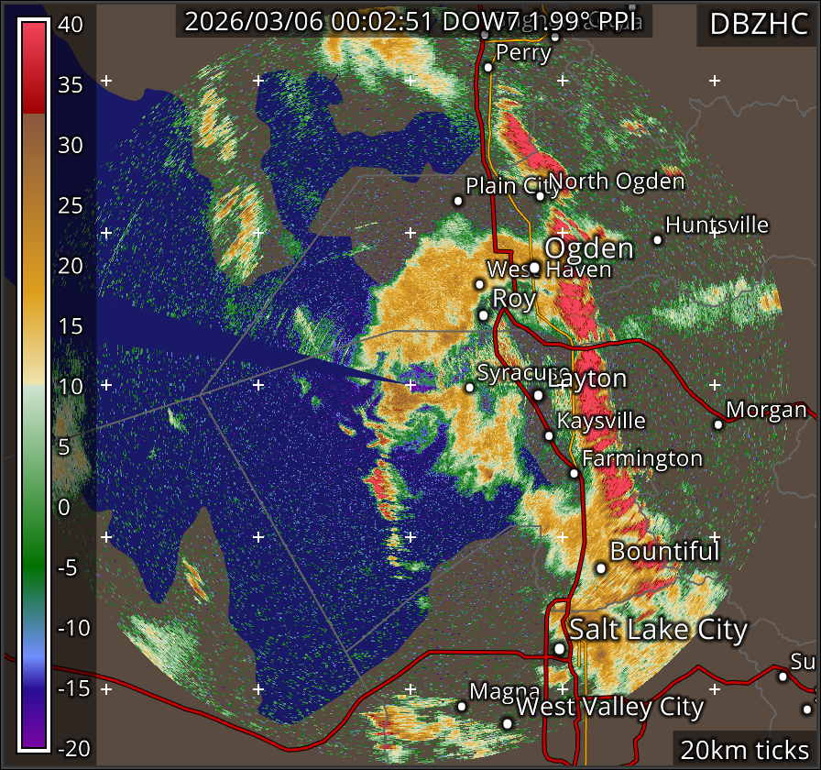Click the Ogden city marker dot
821x770 pixels.
pos(534,268)
